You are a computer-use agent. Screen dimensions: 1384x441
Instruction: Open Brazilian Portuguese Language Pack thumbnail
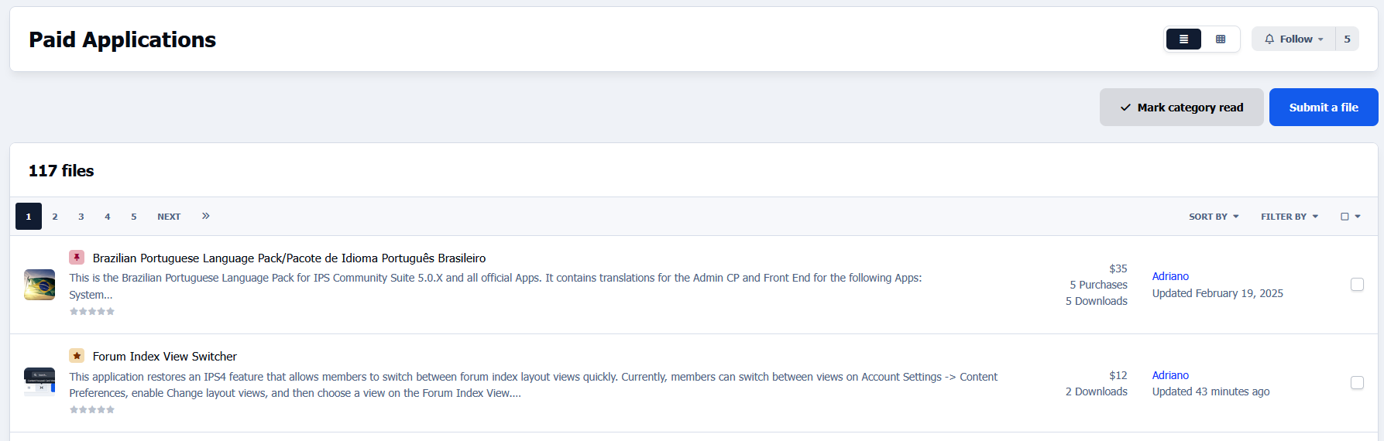click(39, 285)
